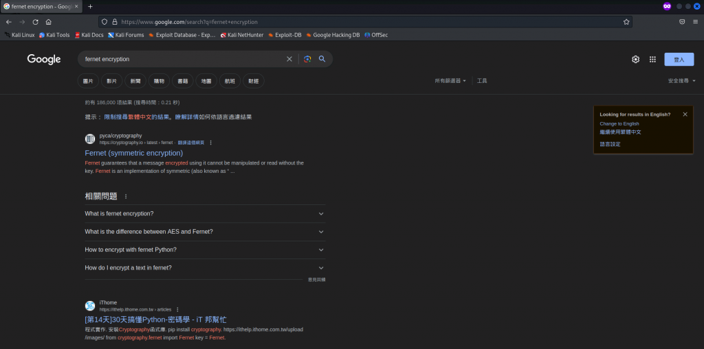Viewport: 704px width, 349px height.
Task: Click 瞭解詳情 learn more link
Action: 187,117
